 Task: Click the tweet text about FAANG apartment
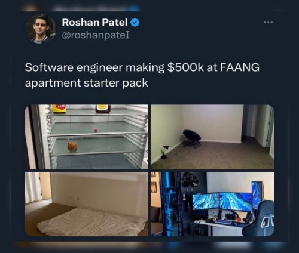(142, 75)
